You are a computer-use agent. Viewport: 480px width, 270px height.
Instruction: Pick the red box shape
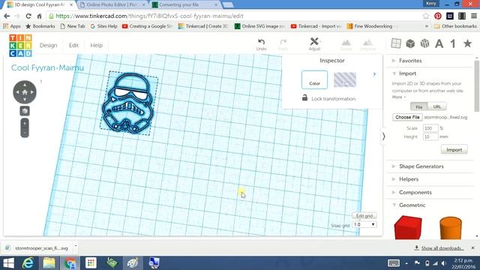[408, 227]
